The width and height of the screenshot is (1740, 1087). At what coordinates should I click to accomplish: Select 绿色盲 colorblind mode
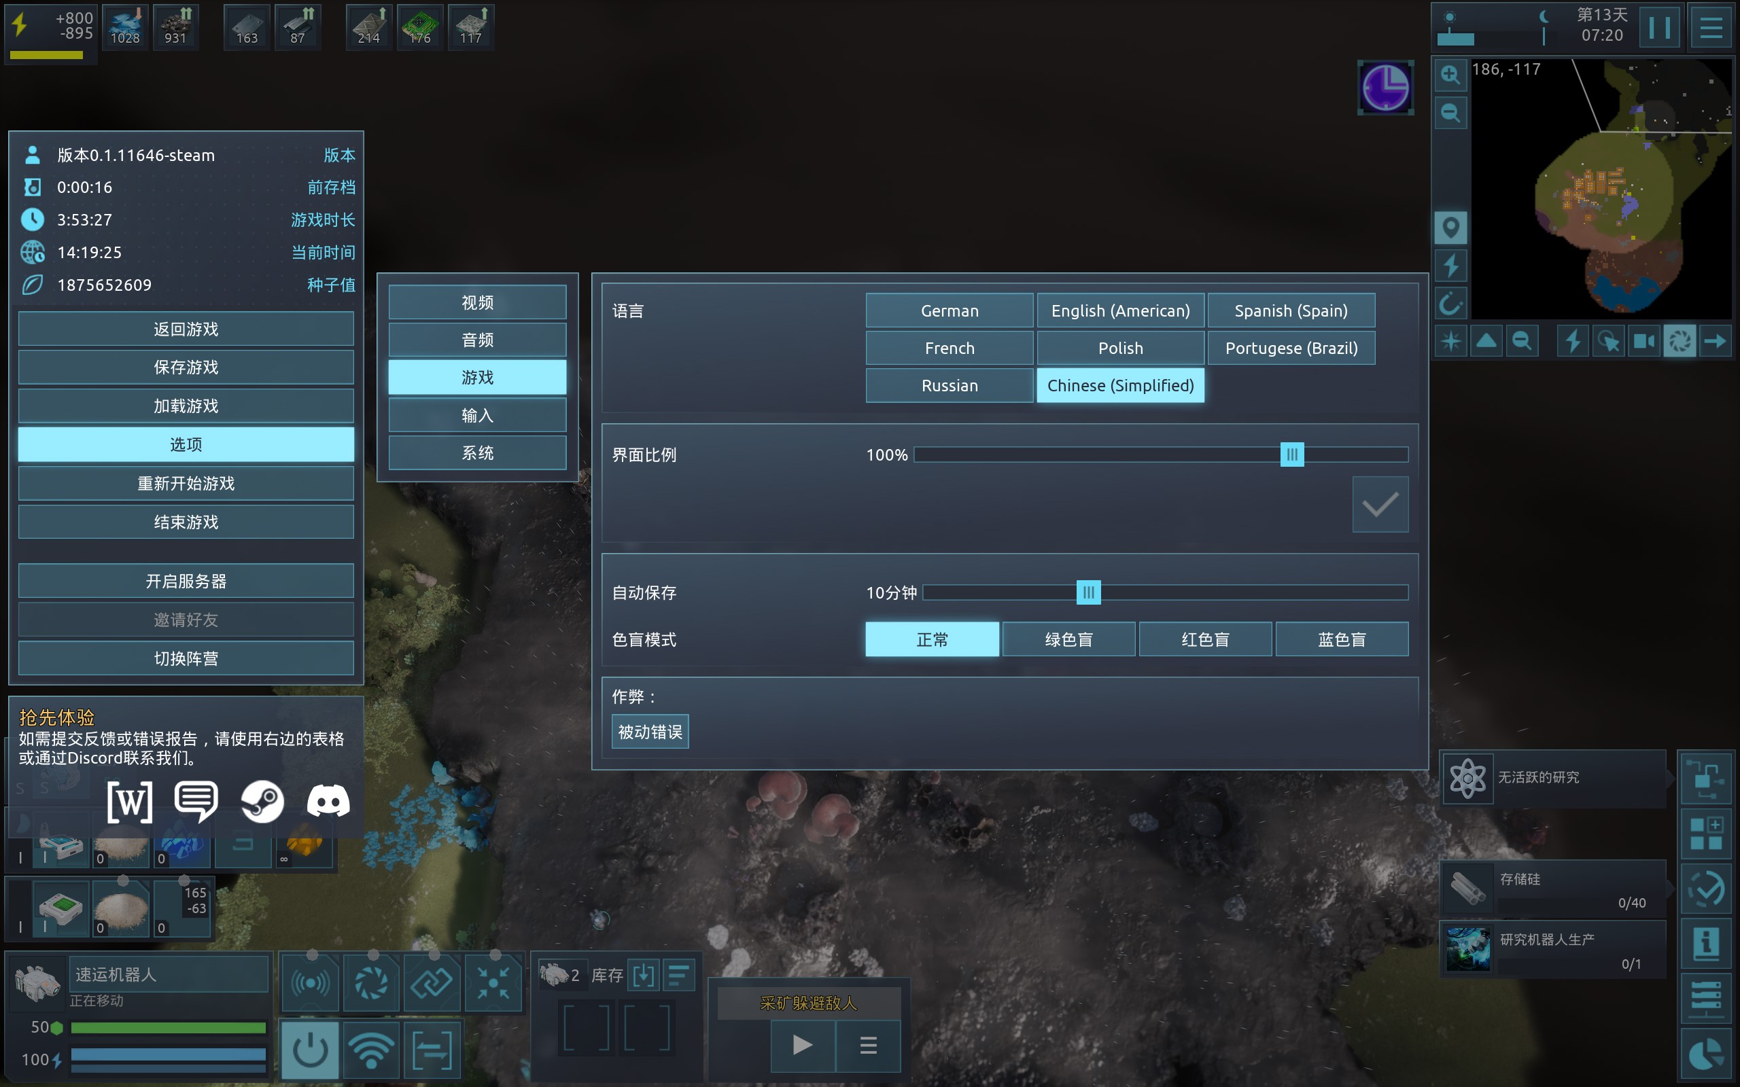coord(1068,639)
